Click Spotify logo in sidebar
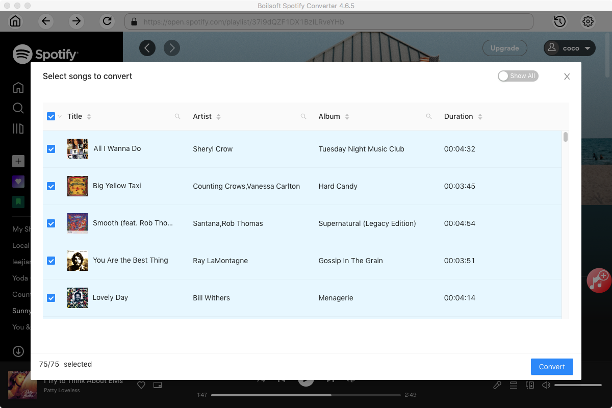The width and height of the screenshot is (612, 408). [x=45, y=54]
